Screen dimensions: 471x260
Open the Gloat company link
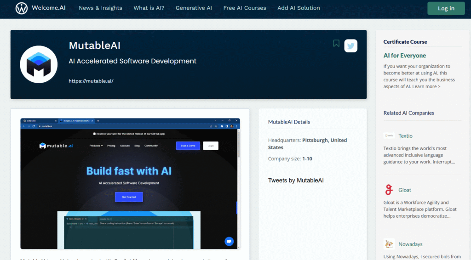pyautogui.click(x=405, y=190)
